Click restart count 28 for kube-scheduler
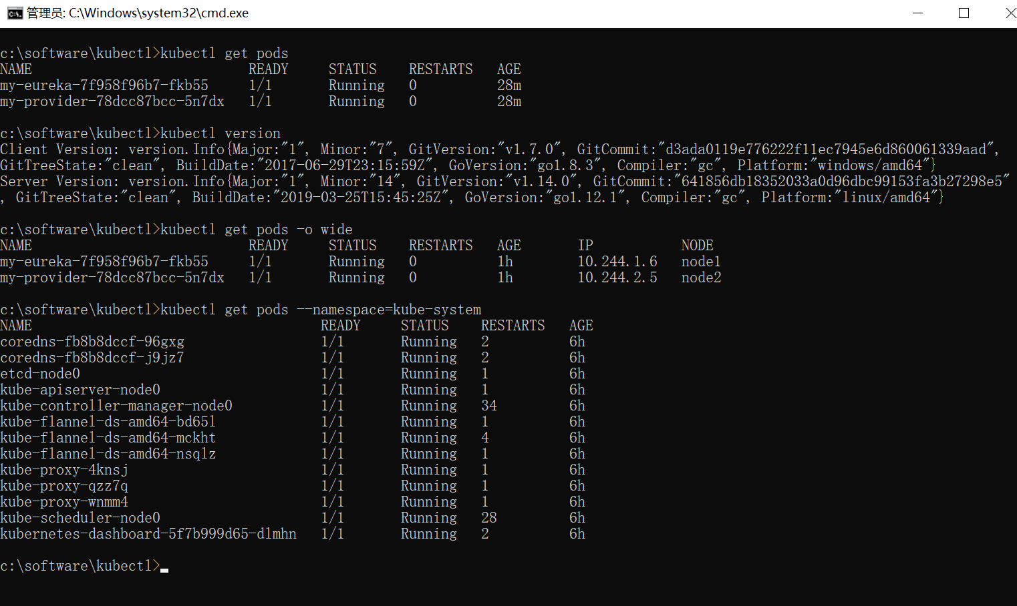This screenshot has width=1017, height=606. pyautogui.click(x=489, y=518)
